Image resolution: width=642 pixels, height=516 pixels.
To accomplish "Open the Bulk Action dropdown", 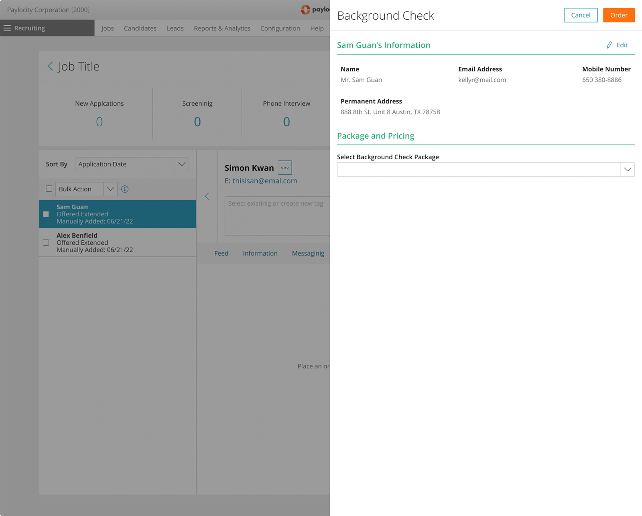I will coord(110,189).
